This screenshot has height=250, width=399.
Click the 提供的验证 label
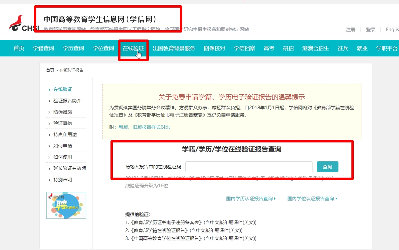[x=138, y=214]
